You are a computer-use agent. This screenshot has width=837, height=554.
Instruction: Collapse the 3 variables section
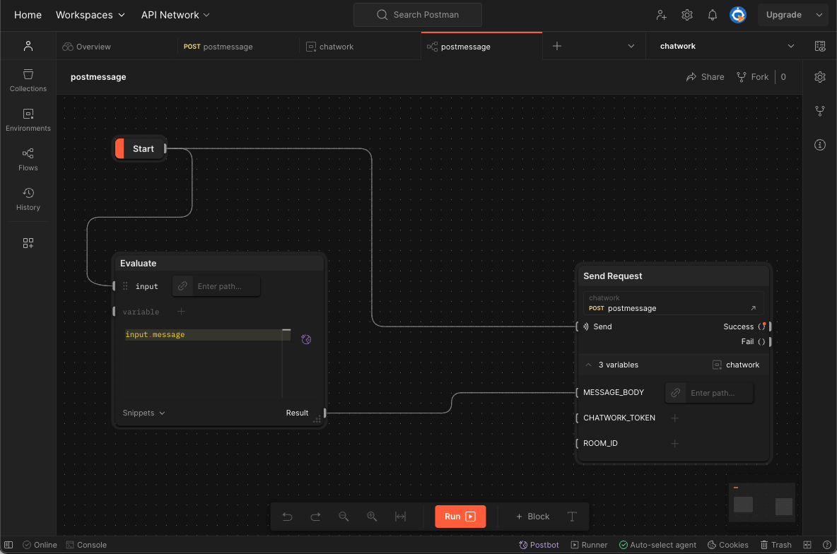588,365
